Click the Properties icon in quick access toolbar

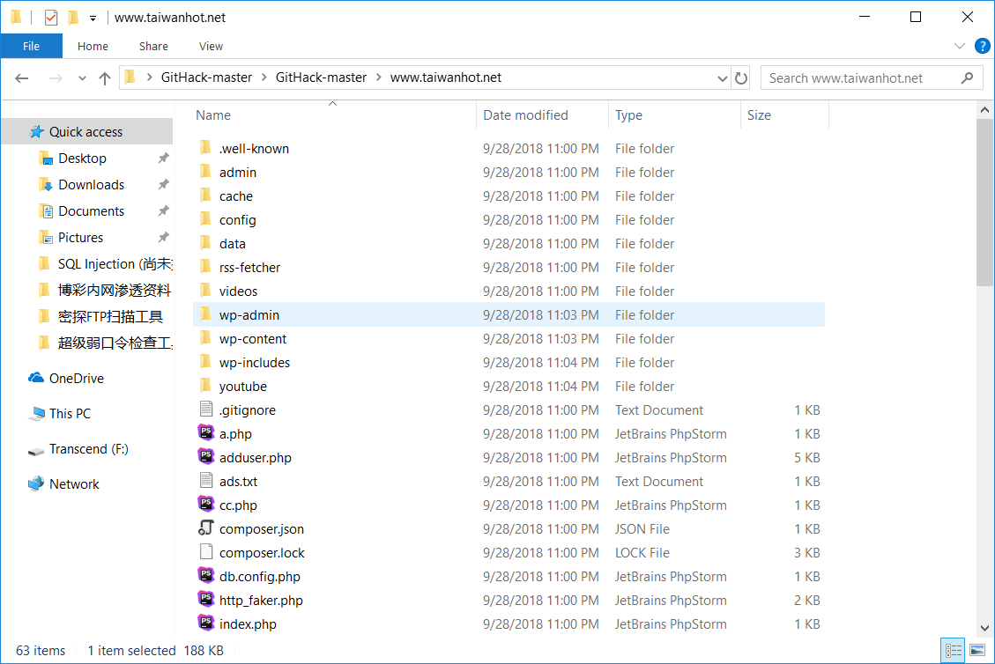point(51,17)
